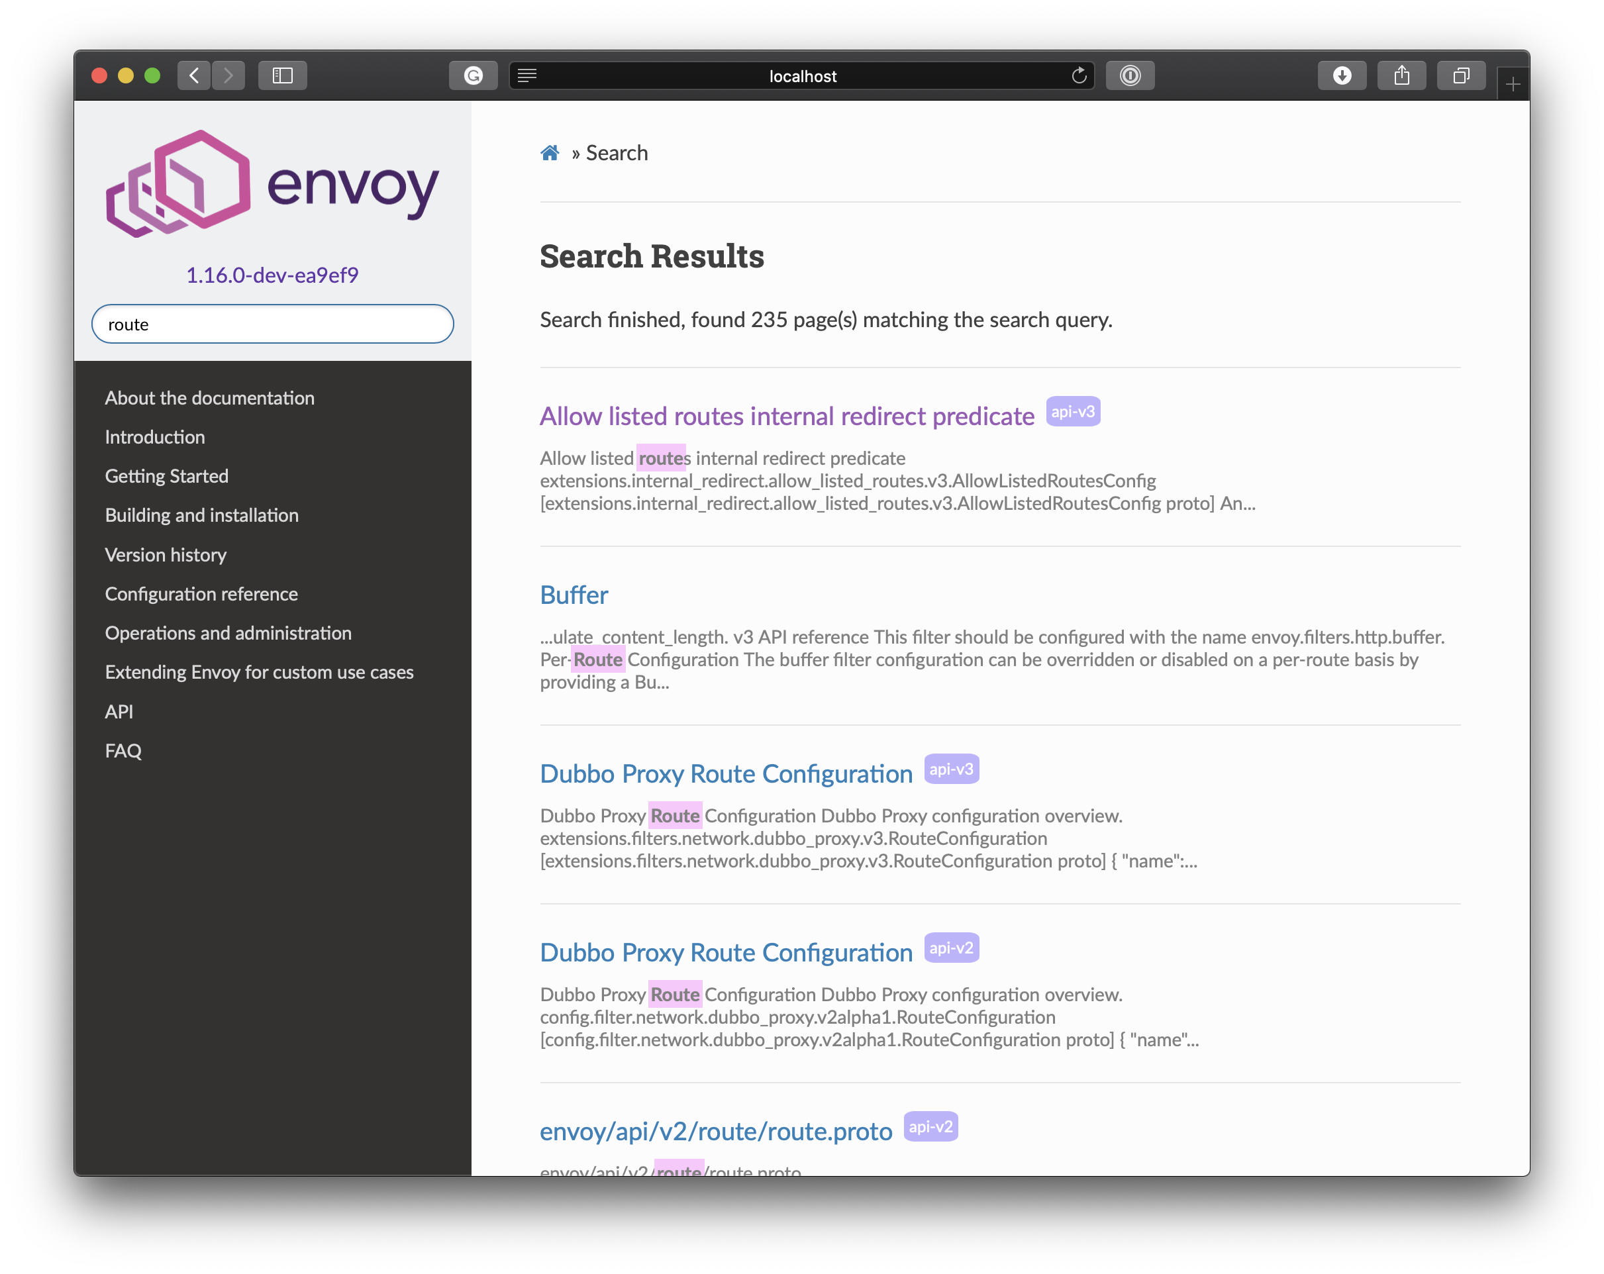Reload the page with refresh icon
The height and width of the screenshot is (1274, 1604).
(1079, 75)
